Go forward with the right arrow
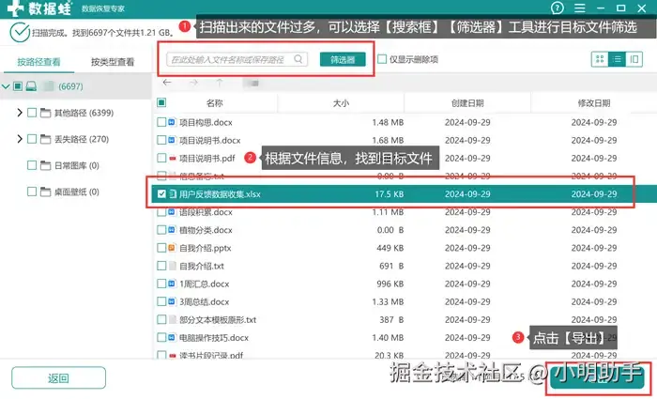Image resolution: width=657 pixels, height=399 pixels. pyautogui.click(x=193, y=83)
